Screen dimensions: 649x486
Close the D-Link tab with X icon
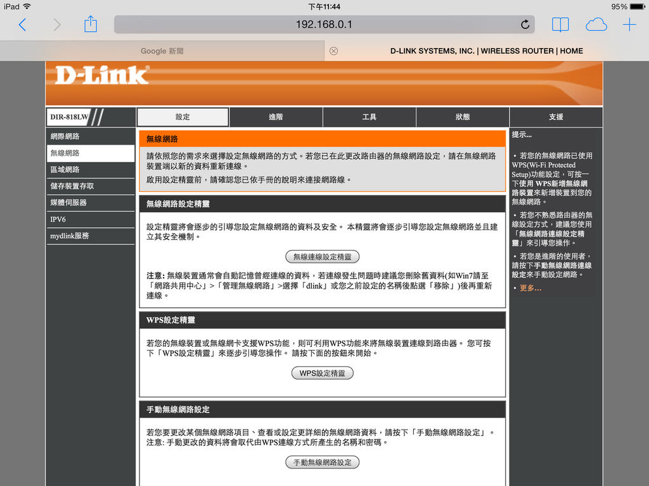point(333,51)
